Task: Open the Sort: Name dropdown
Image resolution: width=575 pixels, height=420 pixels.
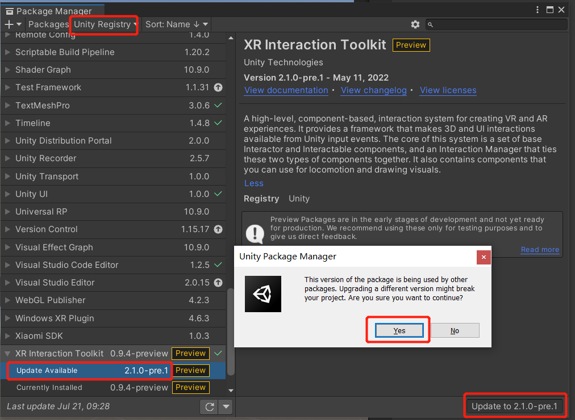Action: click(177, 24)
